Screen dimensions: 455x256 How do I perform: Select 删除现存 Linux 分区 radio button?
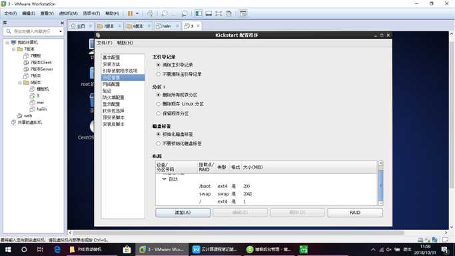pos(158,104)
